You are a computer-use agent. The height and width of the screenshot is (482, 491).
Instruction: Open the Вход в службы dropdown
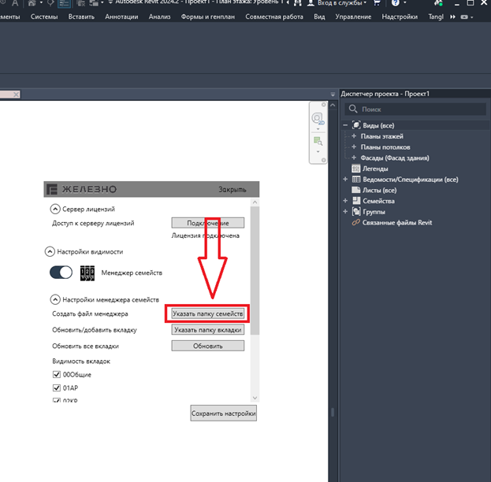coord(342,3)
